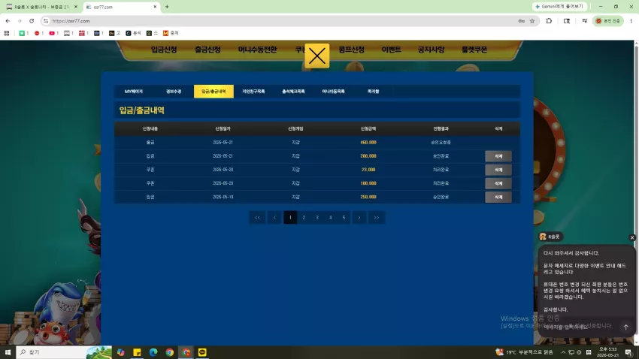Click the 2026-05-19 date cell
The image size is (639, 359).
tap(223, 197)
